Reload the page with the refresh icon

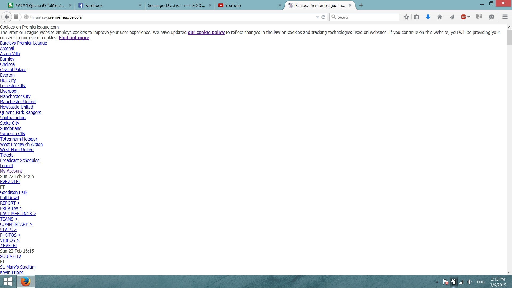323,17
